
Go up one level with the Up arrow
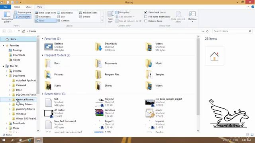[x=19, y=31]
